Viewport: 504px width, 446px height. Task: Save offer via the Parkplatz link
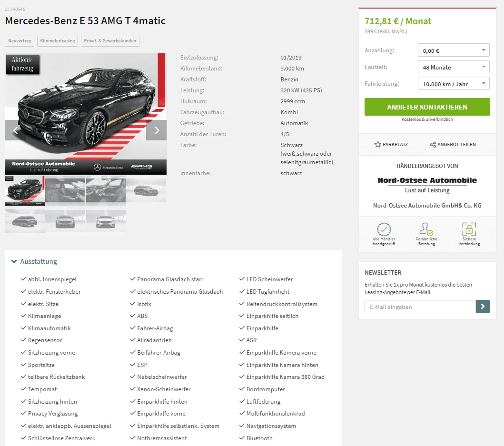(x=391, y=144)
